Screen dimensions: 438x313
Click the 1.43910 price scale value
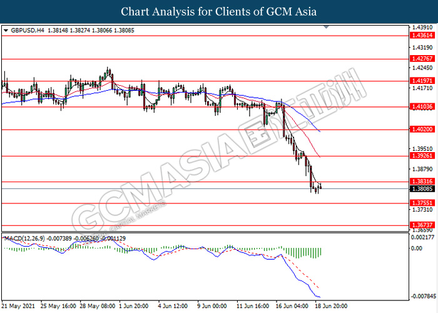coord(422,28)
